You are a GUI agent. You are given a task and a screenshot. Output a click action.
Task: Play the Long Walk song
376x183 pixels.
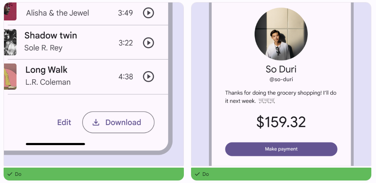pyautogui.click(x=148, y=76)
